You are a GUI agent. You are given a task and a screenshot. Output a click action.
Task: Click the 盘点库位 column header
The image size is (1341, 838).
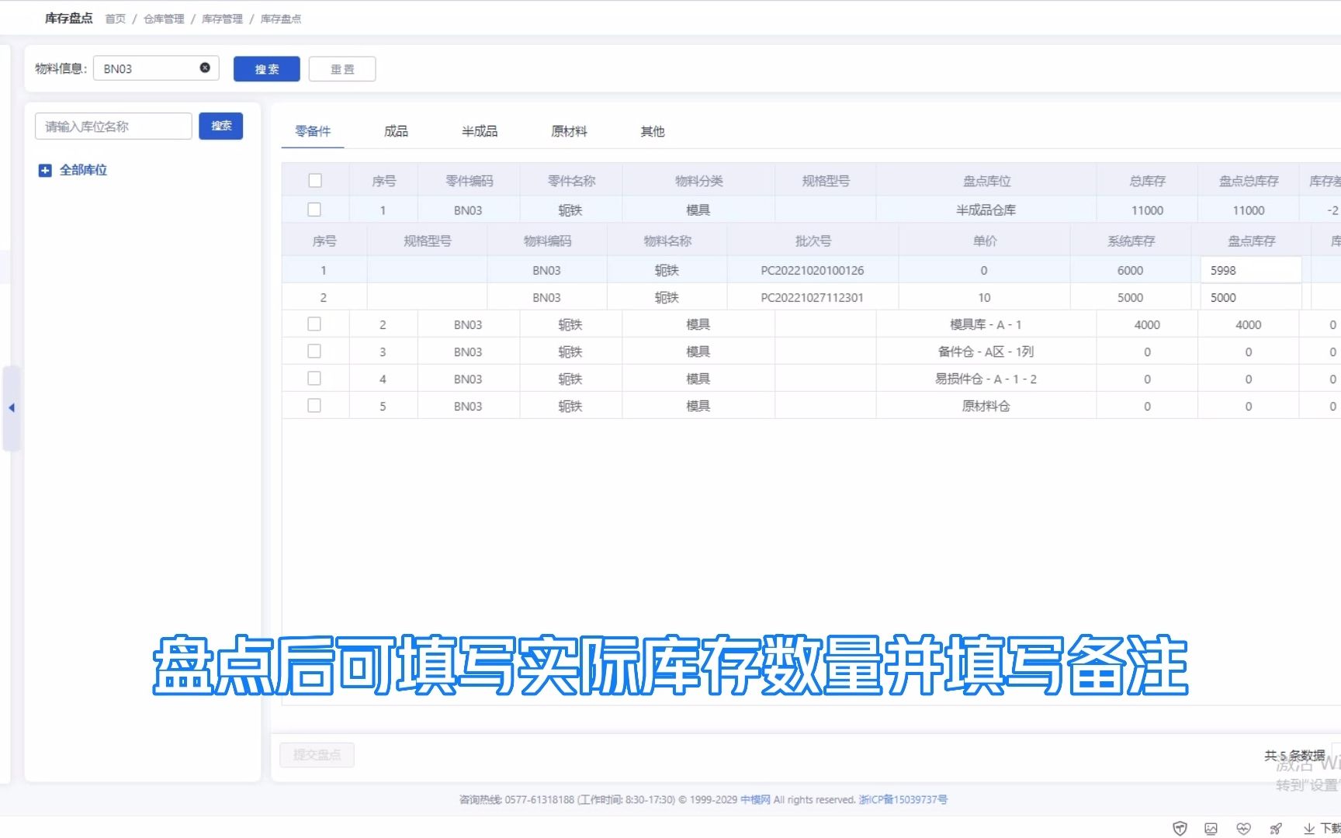[x=986, y=181]
